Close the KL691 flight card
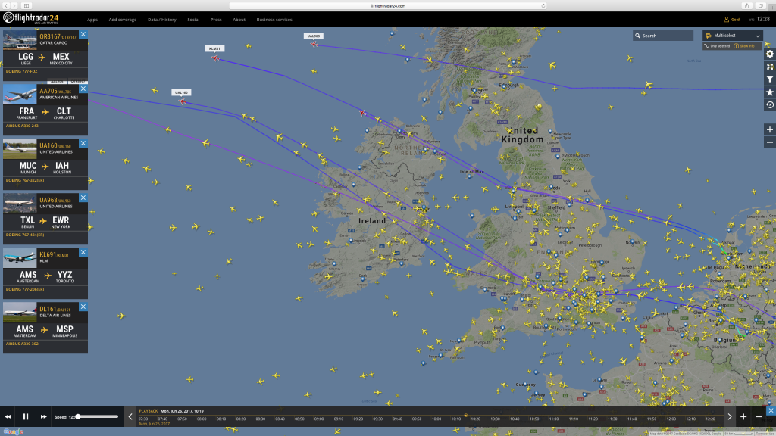The height and width of the screenshot is (436, 776). (83, 252)
